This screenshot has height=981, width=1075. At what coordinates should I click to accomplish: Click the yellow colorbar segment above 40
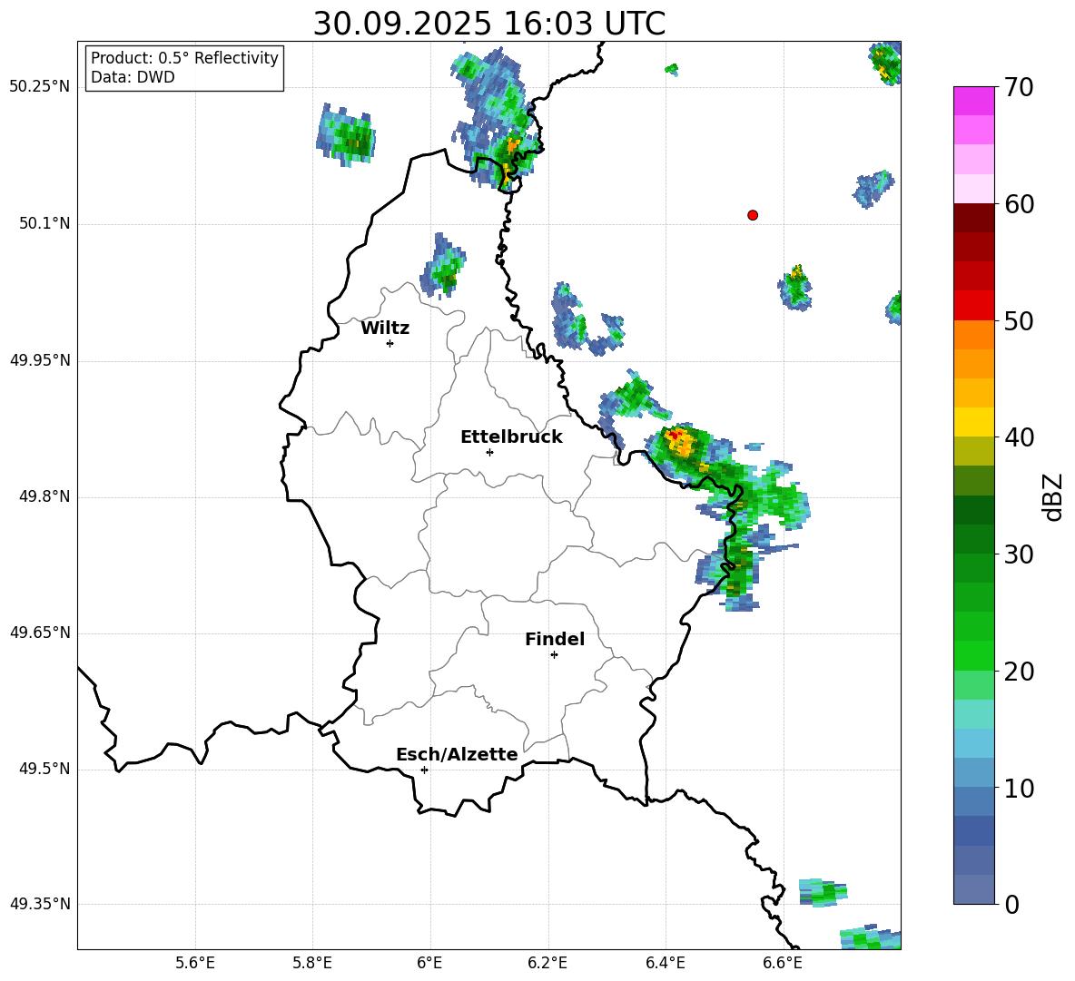point(973,422)
